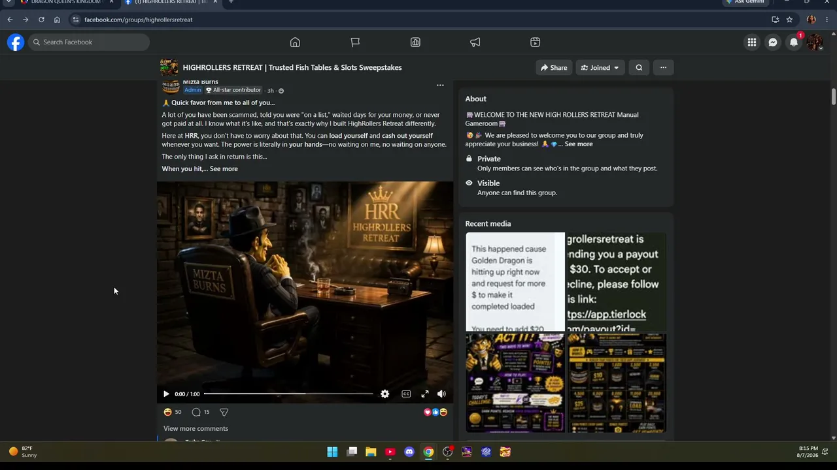The width and height of the screenshot is (837, 470).
Task: Toggle closed captions on video
Action: (x=406, y=394)
